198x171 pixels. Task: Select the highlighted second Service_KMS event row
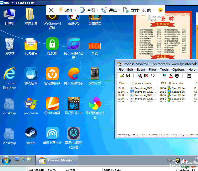tap(157, 92)
